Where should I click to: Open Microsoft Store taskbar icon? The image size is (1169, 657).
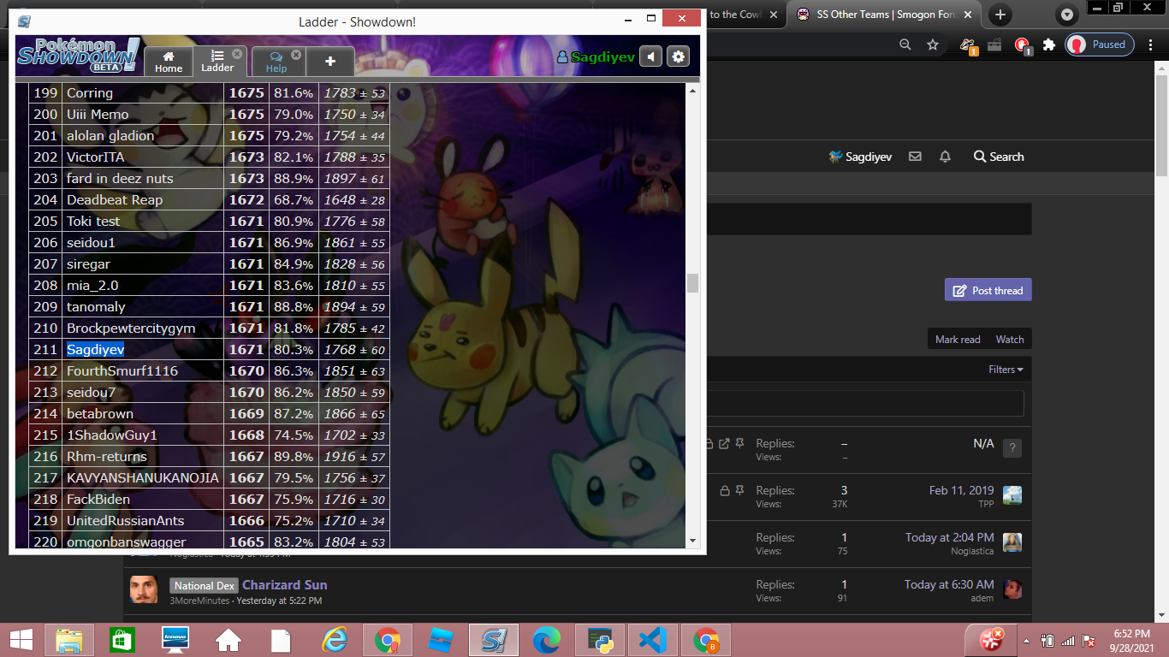pyautogui.click(x=122, y=640)
